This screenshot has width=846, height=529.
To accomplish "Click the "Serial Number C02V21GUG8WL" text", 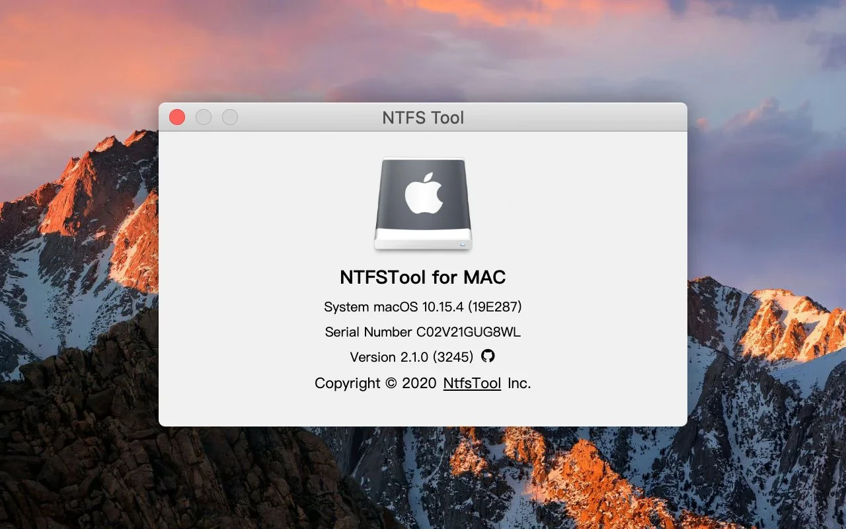I will click(x=423, y=332).
